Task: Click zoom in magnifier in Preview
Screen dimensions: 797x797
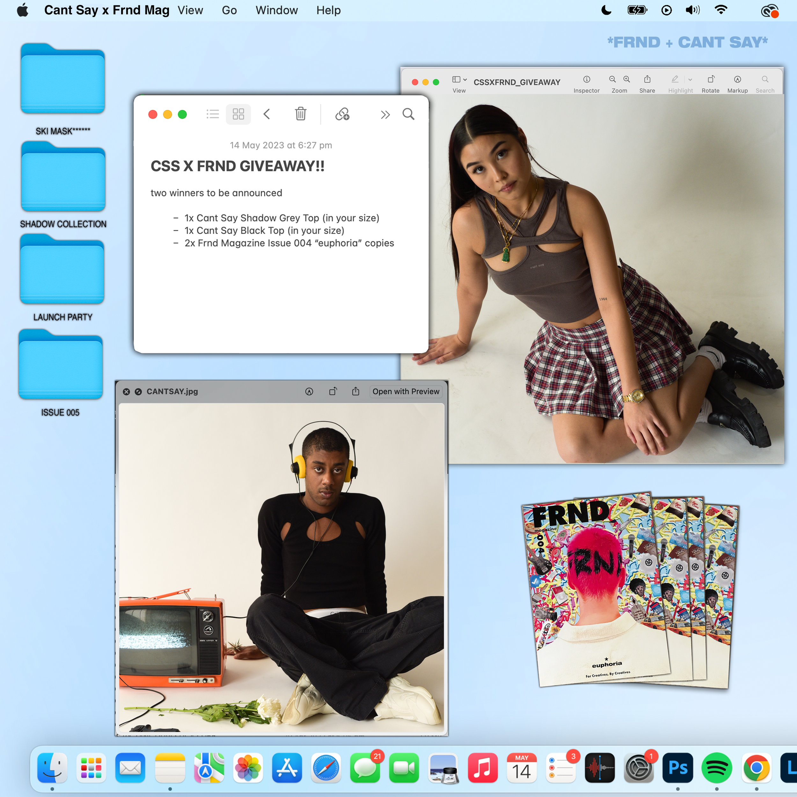Action: (x=626, y=79)
